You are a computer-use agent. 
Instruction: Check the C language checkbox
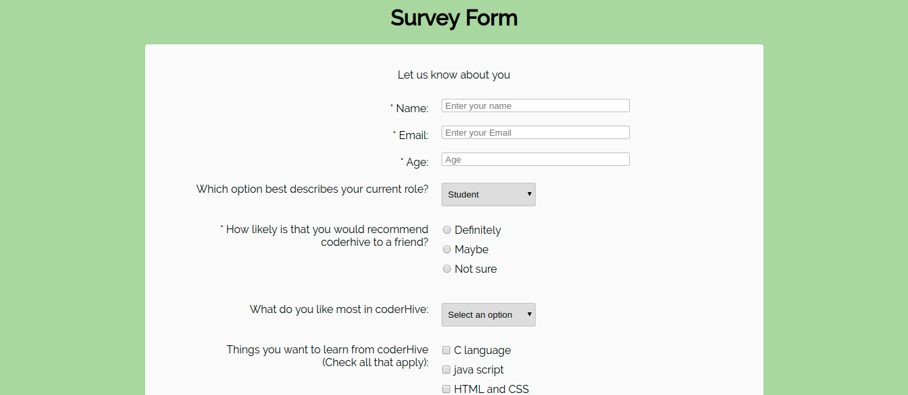click(x=446, y=350)
